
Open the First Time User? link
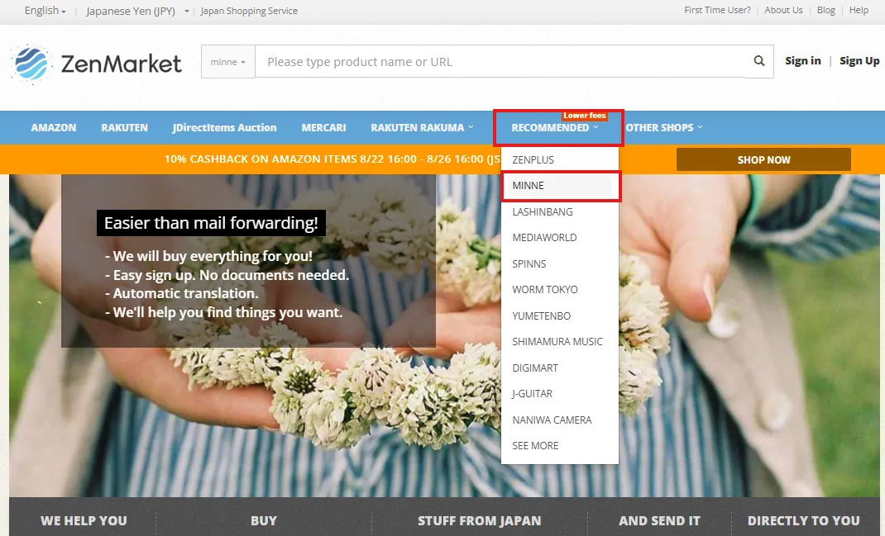click(717, 10)
